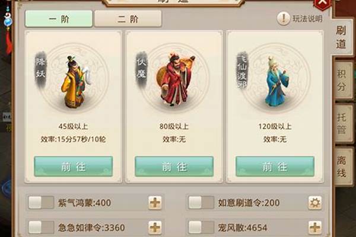Screen dimensions: 356x237
Task: Select the 飞仙渡邪 blue-robed elder portrait
Action: tap(276, 81)
